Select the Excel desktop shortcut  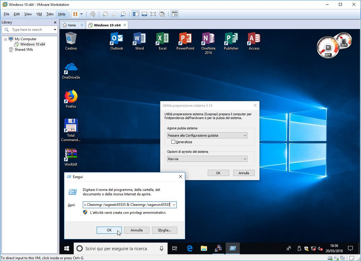[163, 41]
